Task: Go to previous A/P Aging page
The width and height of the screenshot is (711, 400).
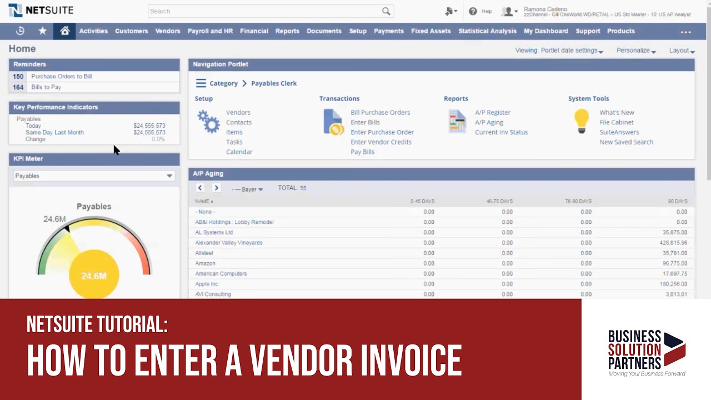Action: click(x=200, y=188)
